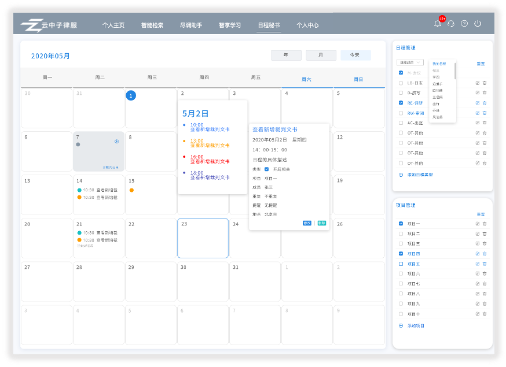Click the member dropdown list scrollbar

(x=455, y=71)
